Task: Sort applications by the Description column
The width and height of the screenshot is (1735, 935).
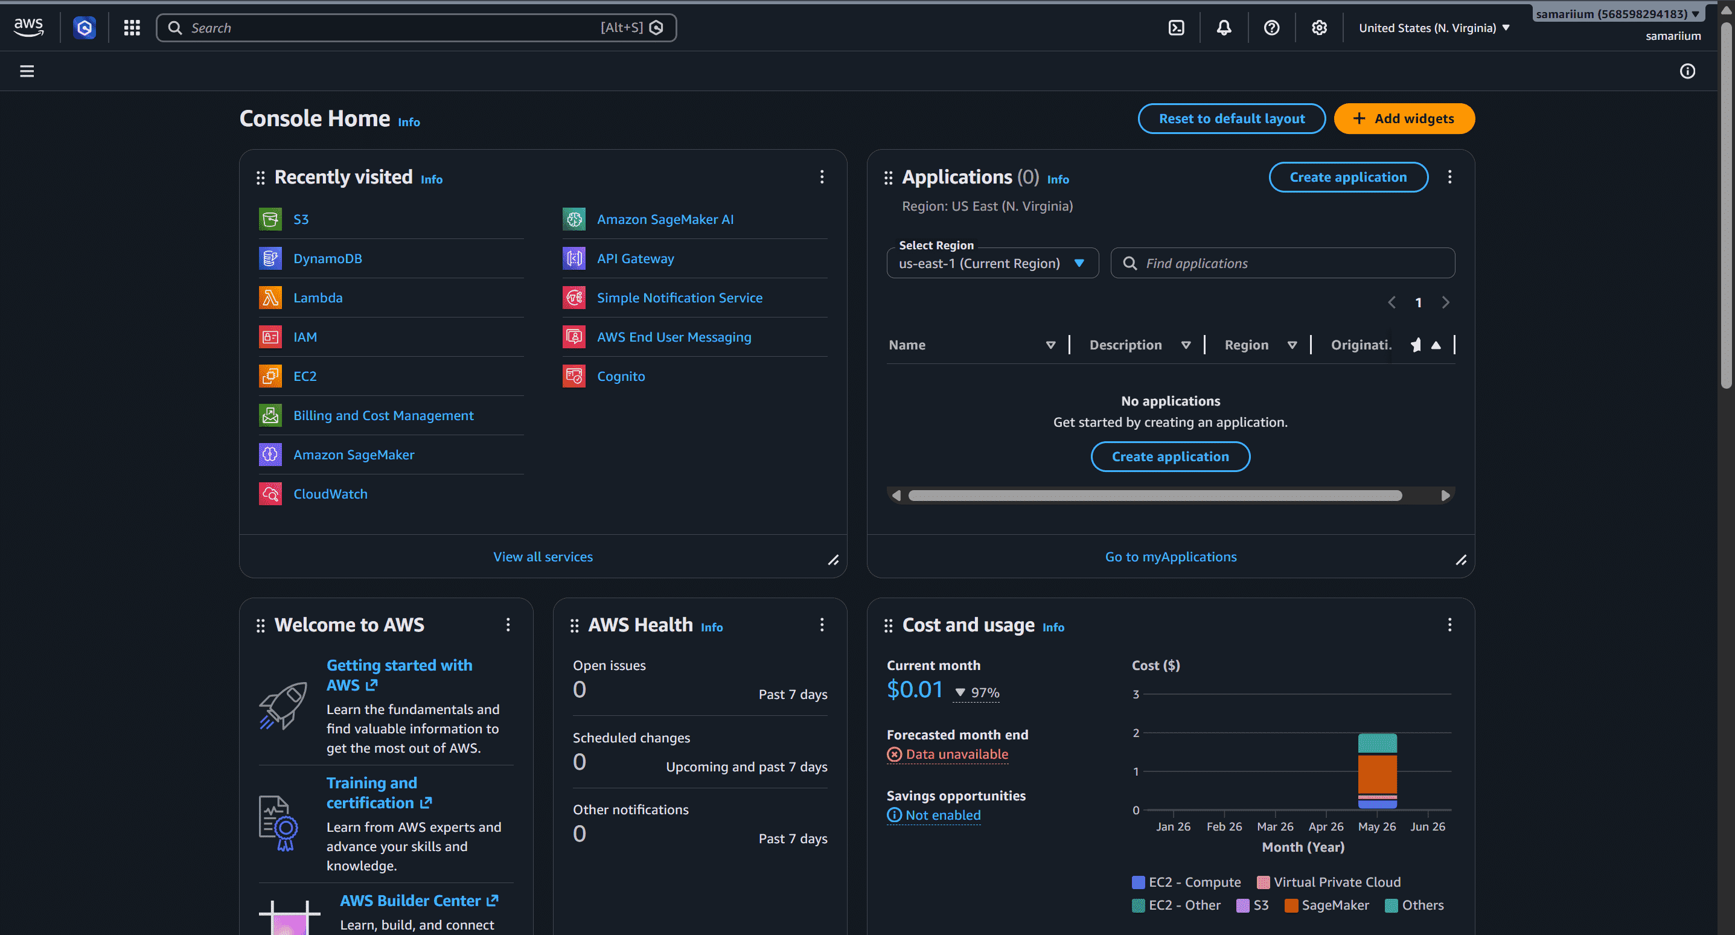Action: [1186, 345]
